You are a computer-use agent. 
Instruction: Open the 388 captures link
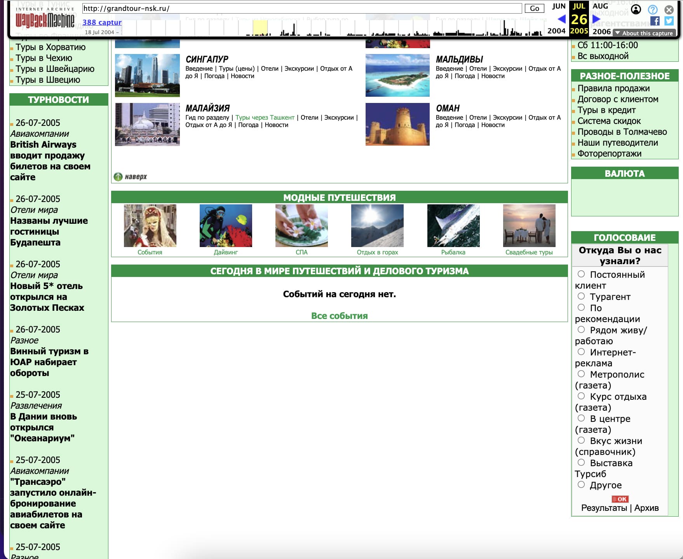tap(102, 23)
